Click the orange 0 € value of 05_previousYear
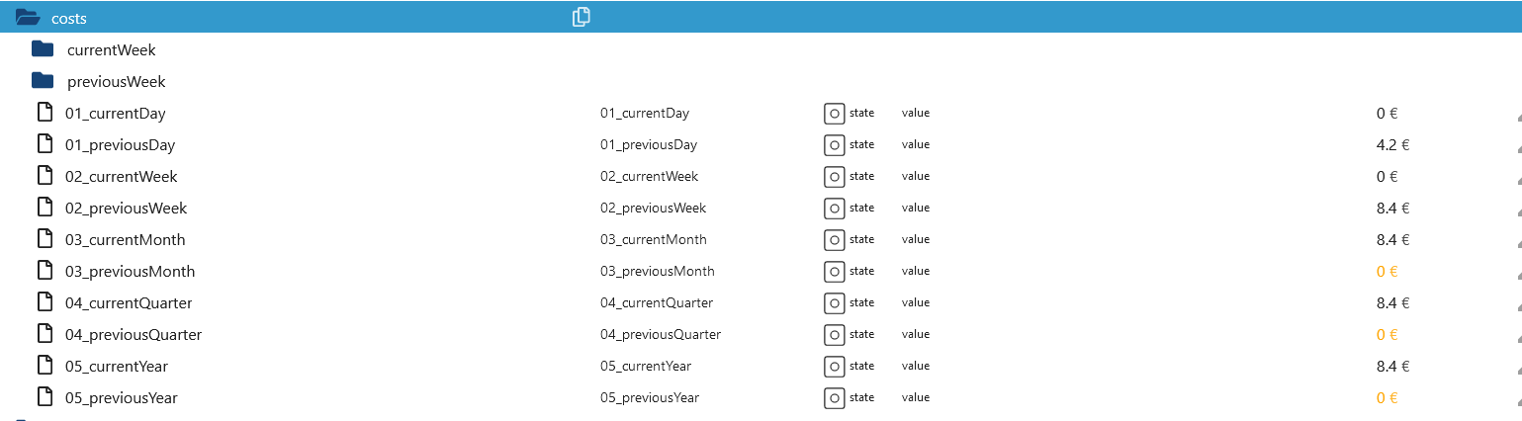Screen dimensions: 1522x421 1387,397
